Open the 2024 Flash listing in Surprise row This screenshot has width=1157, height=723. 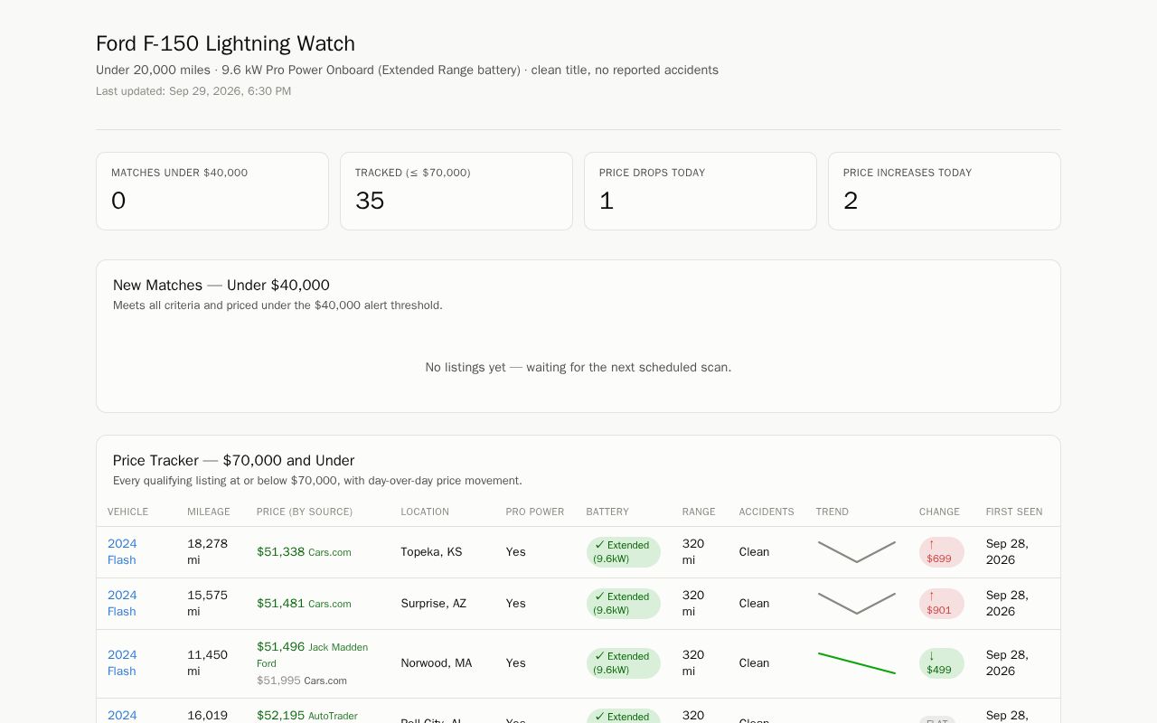tap(122, 603)
